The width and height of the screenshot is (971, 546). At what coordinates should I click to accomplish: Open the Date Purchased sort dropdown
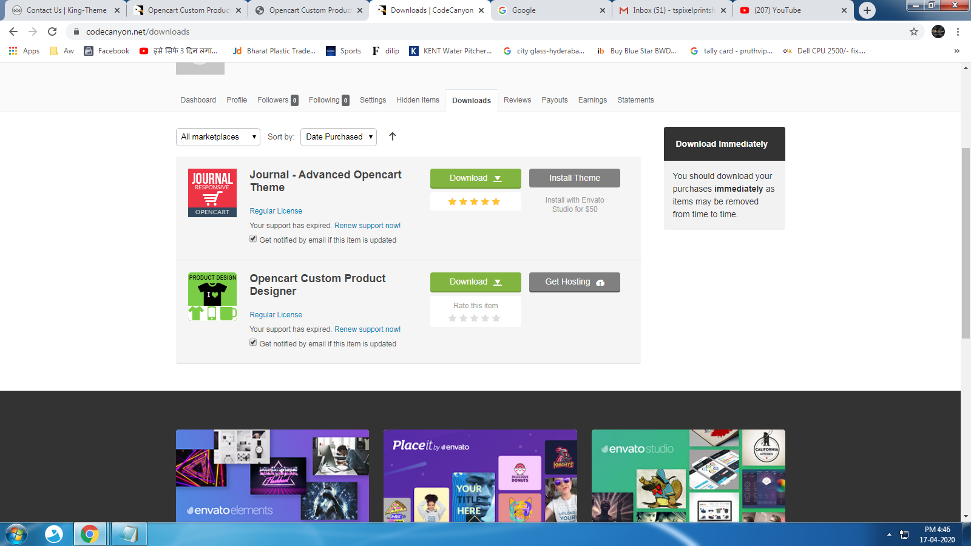click(x=338, y=137)
